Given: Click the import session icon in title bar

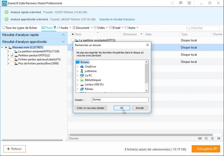Looking at the screenshot, I should point(172,3).
